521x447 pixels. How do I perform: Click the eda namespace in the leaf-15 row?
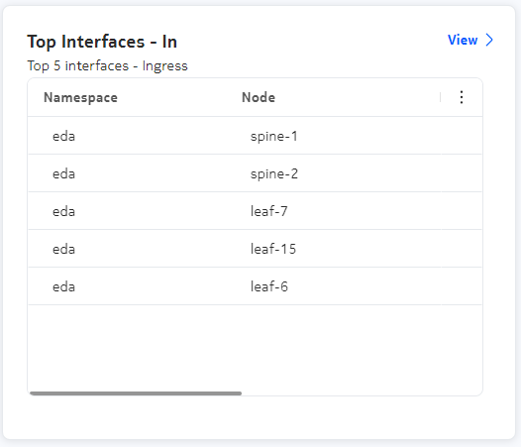point(63,249)
